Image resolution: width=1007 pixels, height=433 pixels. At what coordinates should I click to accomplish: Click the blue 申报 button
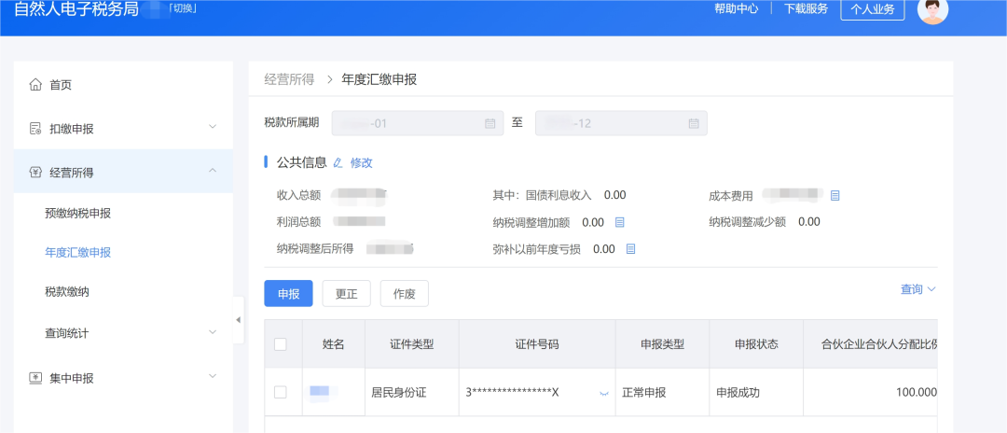288,293
